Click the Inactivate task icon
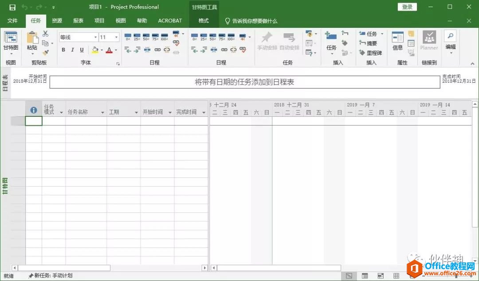 (x=176, y=52)
